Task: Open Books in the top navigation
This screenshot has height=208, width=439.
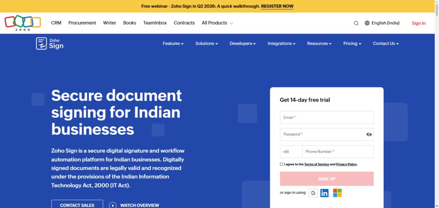Action: click(x=129, y=23)
